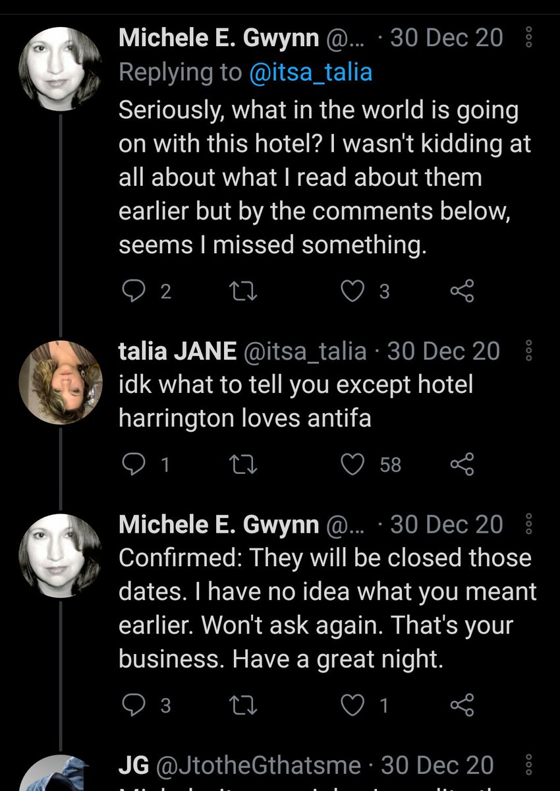The width and height of the screenshot is (560, 791).
Task: Open more options menu on talia JANE's tweet
Action: (527, 351)
